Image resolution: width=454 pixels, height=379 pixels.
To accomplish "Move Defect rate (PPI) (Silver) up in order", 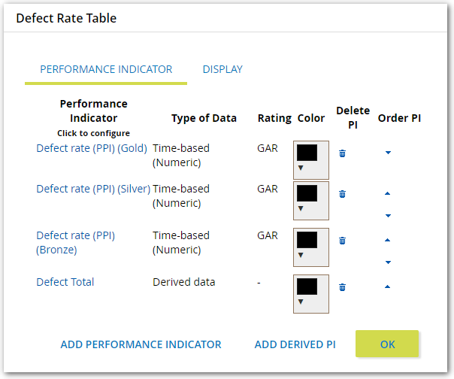I will pos(388,193).
